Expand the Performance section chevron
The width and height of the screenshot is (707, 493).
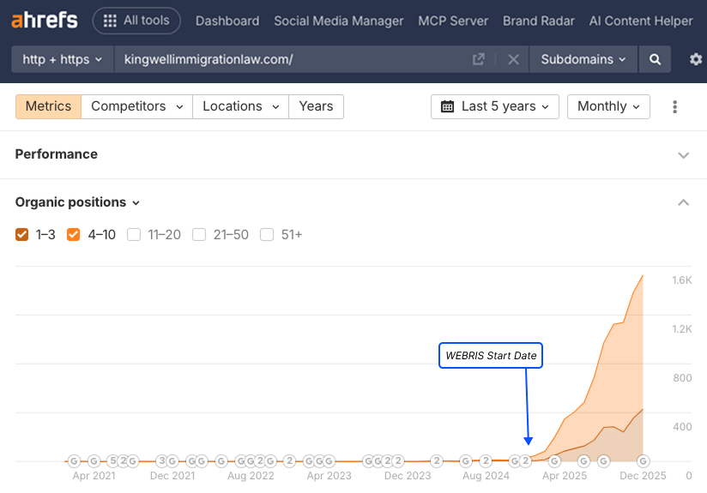point(683,155)
